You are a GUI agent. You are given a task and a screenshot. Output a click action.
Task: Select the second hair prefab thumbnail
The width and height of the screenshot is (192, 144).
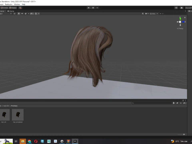18,115
